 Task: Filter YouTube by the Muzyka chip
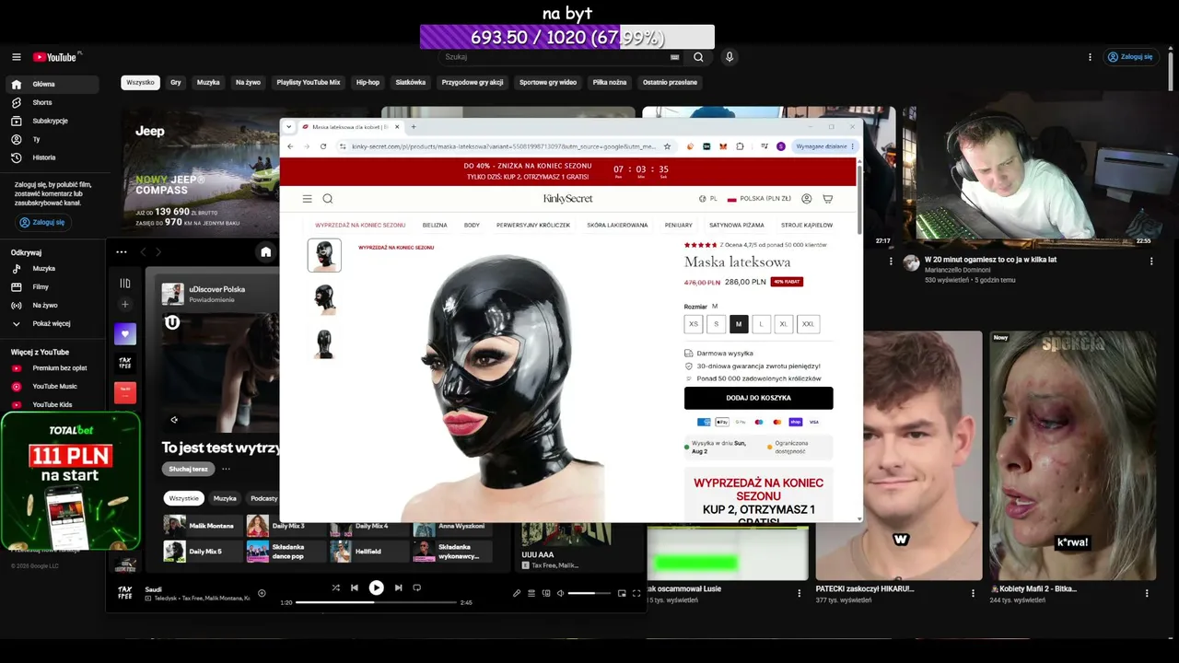pos(208,83)
